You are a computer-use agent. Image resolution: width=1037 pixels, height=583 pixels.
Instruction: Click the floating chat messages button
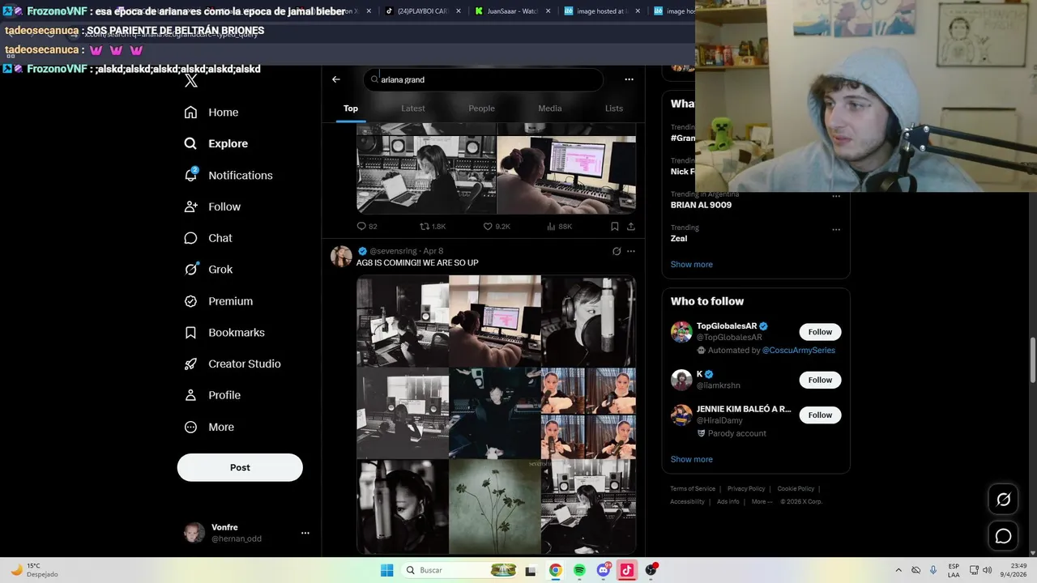1003,536
